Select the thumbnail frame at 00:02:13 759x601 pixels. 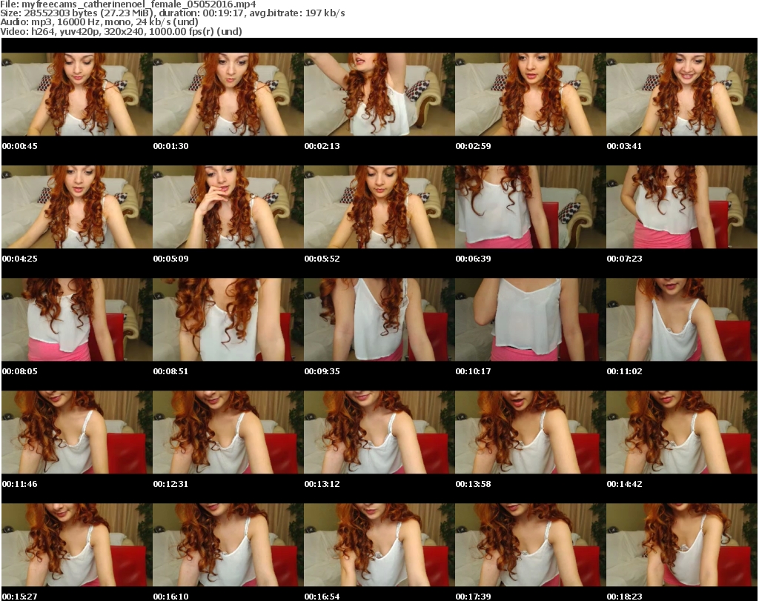[379, 94]
